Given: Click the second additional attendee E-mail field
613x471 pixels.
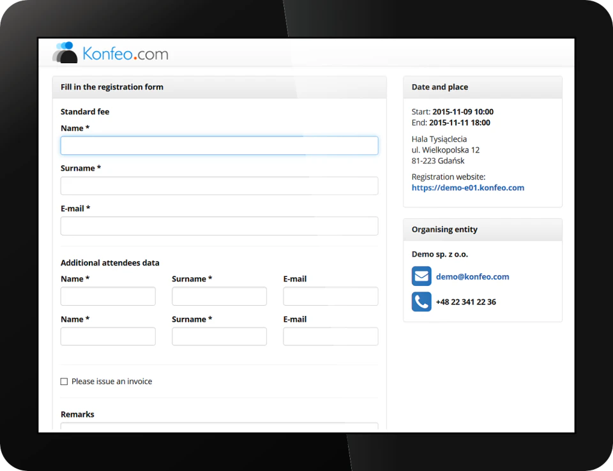Looking at the screenshot, I should tap(330, 336).
